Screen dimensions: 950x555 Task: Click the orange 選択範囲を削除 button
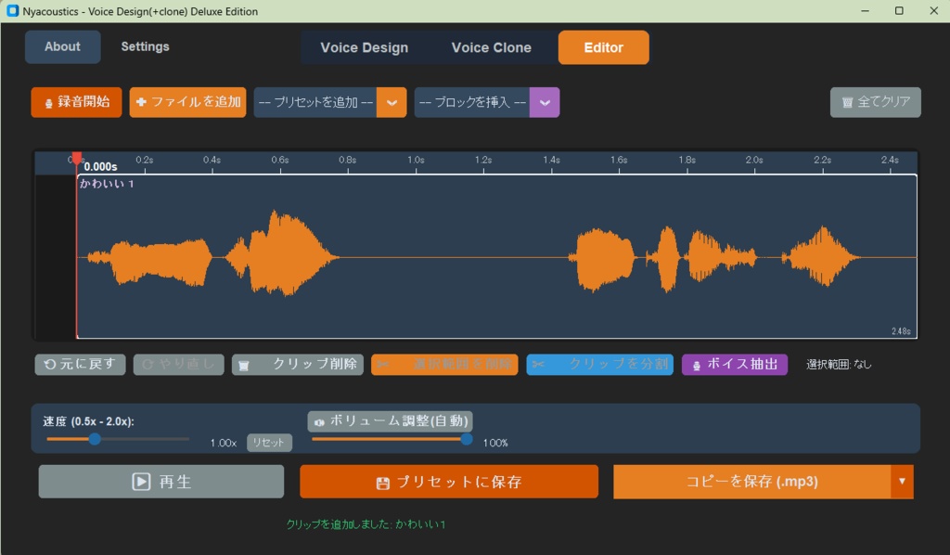tap(444, 364)
